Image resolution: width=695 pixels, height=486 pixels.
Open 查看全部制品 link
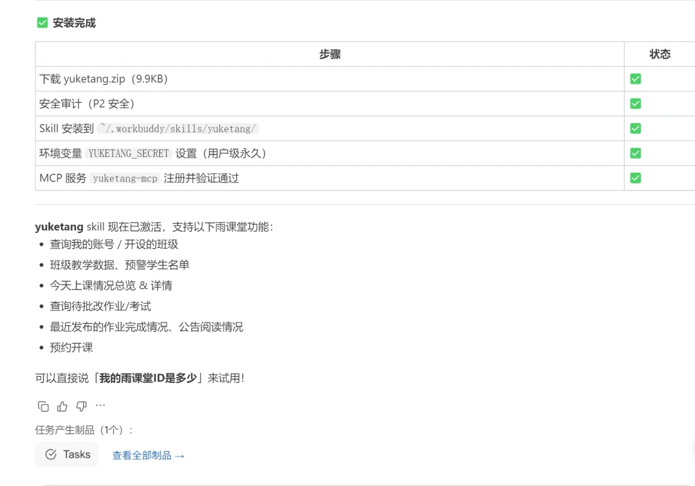pos(148,455)
